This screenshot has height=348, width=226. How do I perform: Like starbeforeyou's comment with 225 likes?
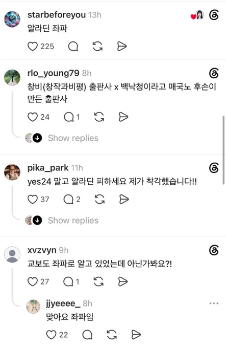(33, 47)
